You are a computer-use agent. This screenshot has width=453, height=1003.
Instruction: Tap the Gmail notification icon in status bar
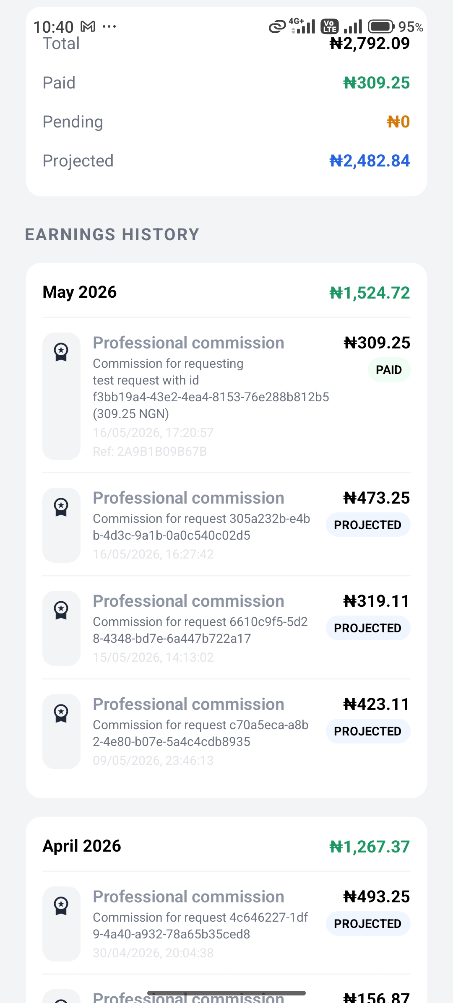click(88, 27)
